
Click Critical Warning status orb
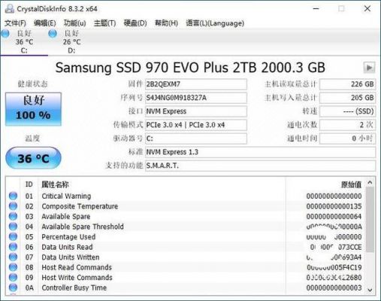(x=13, y=196)
